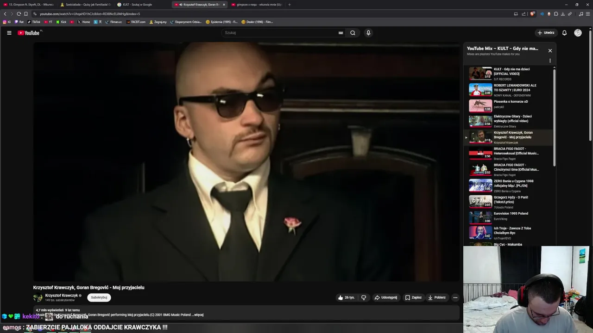Open the Zagraj.my bookmark
The image size is (593, 333).
coord(158,22)
